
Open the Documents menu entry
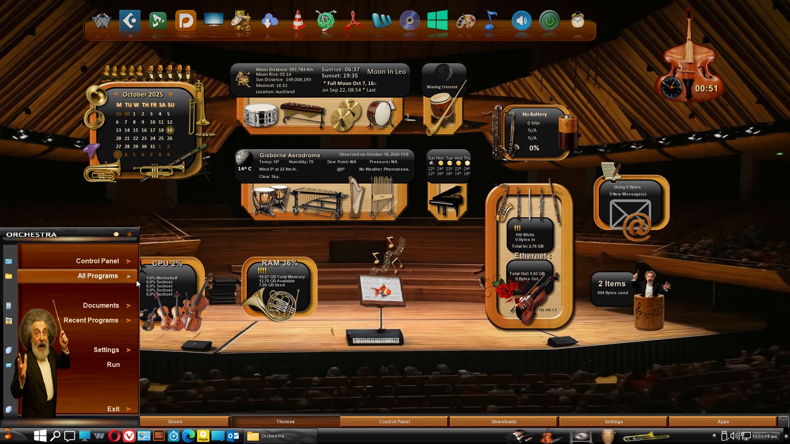101,305
